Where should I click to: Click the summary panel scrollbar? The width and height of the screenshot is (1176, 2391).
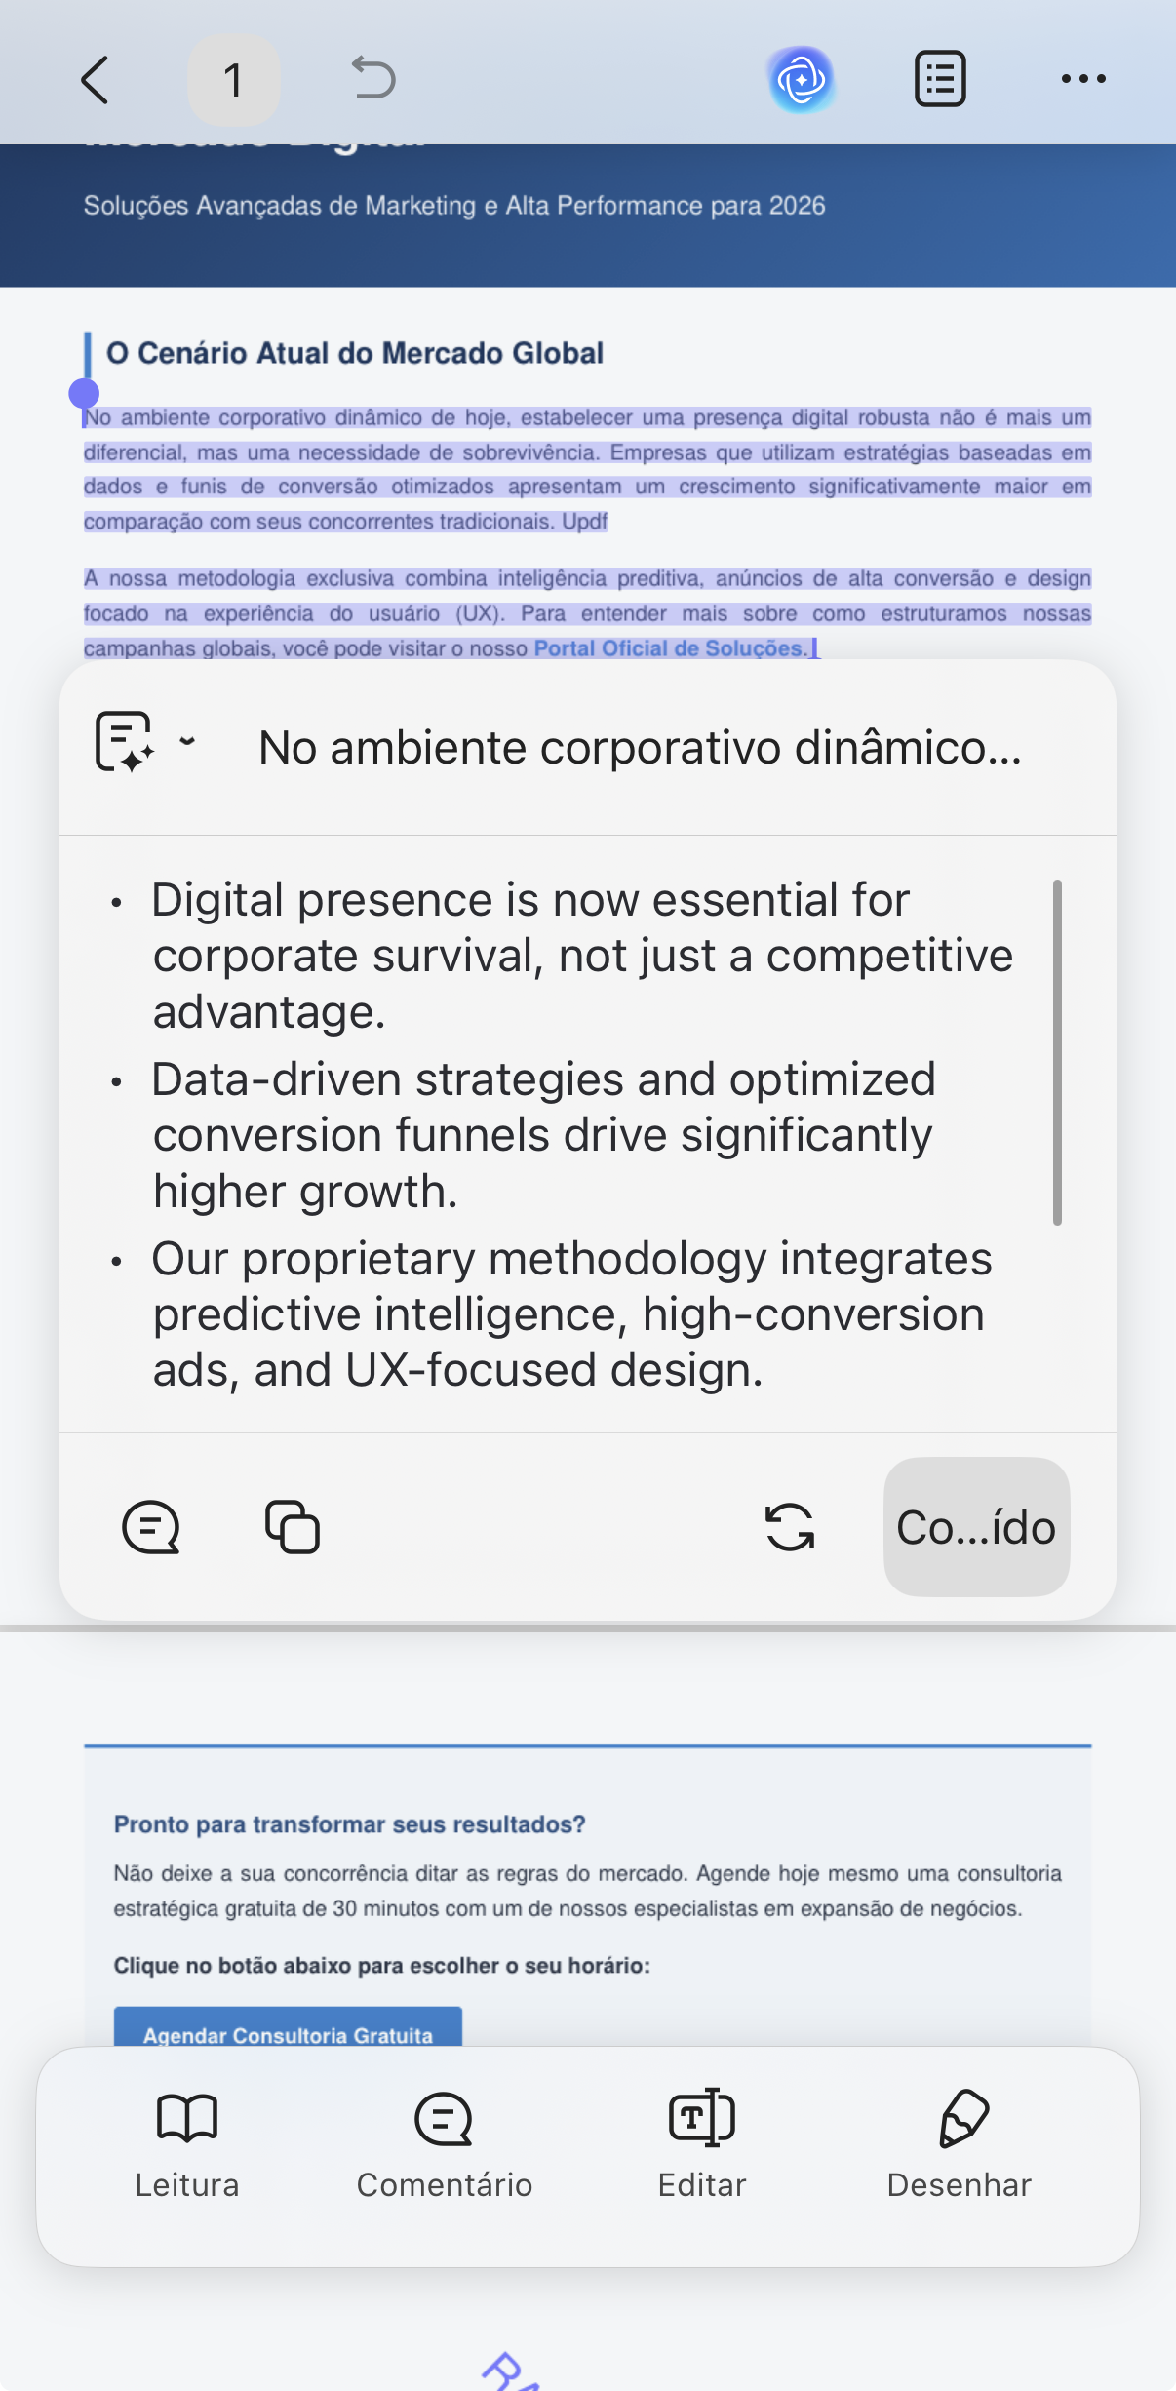click(1057, 1052)
